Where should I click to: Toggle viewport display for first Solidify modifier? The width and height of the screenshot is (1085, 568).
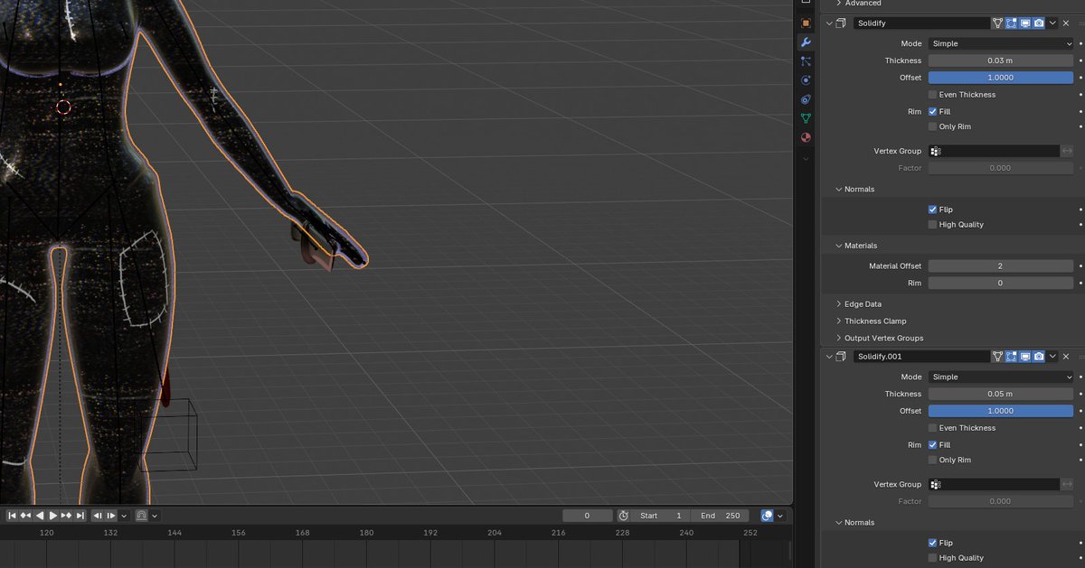[x=1025, y=23]
